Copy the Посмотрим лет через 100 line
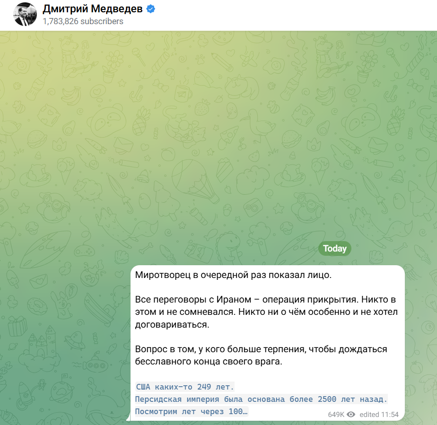Screen dimensions: 437x425 pyautogui.click(x=192, y=411)
